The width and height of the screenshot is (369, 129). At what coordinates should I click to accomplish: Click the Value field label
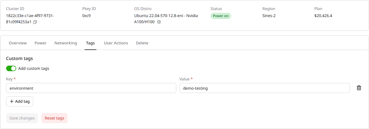[x=186, y=79]
